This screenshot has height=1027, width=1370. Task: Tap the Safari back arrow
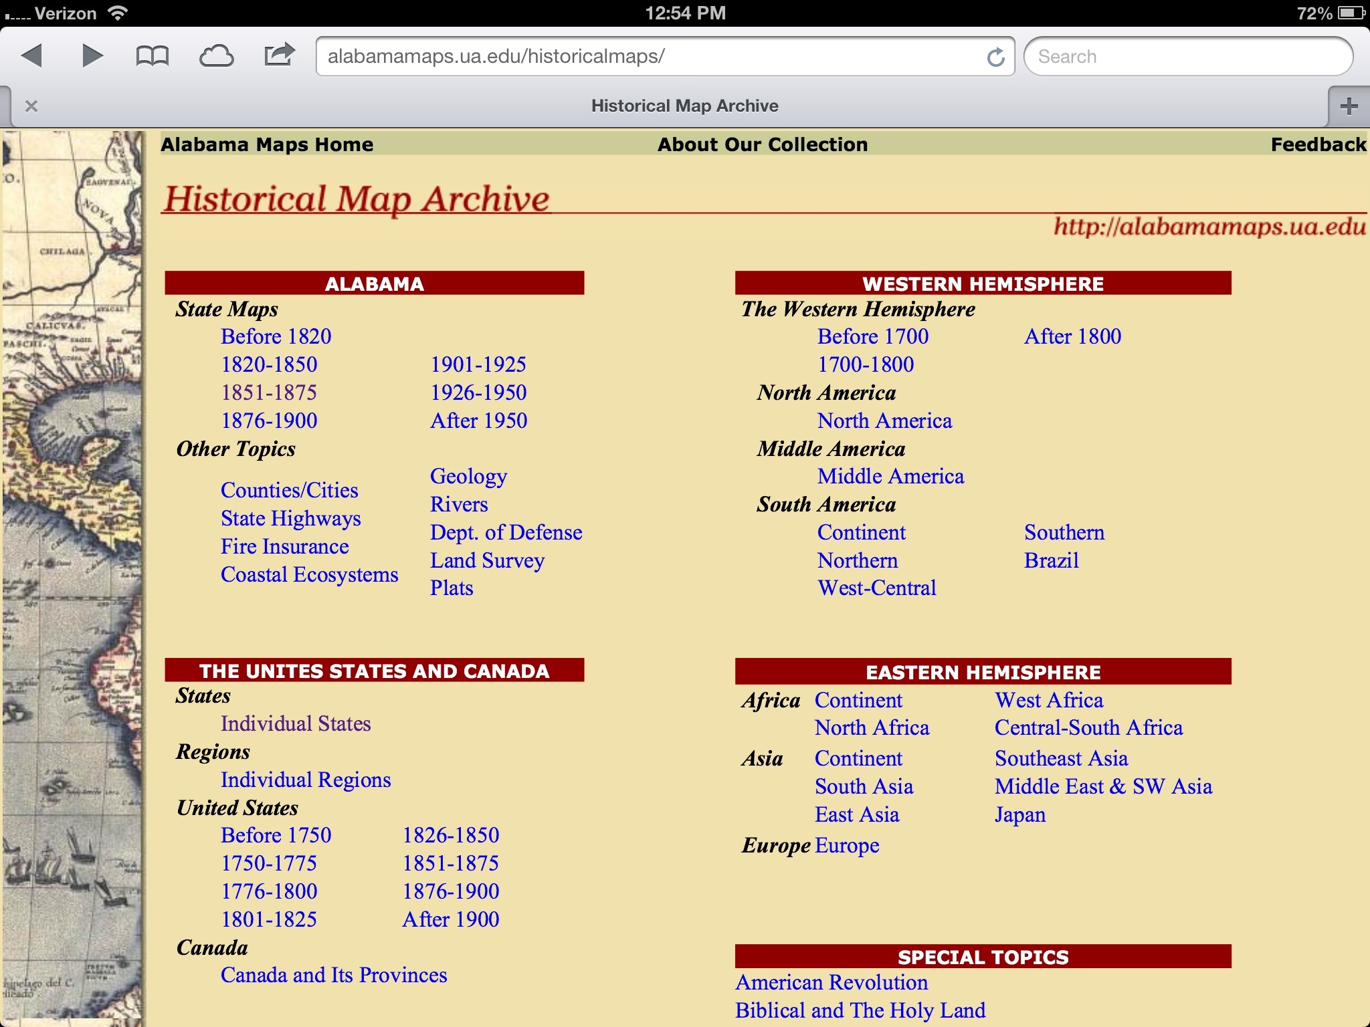32,56
